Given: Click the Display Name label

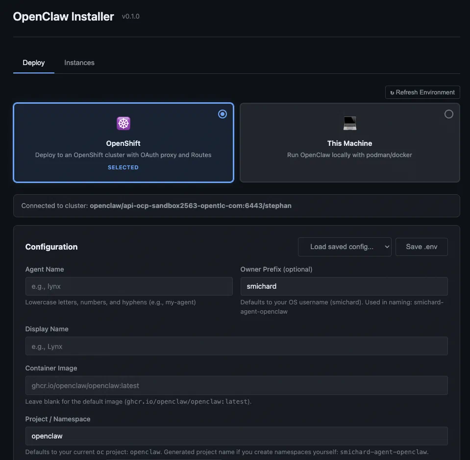Looking at the screenshot, I should tap(47, 329).
